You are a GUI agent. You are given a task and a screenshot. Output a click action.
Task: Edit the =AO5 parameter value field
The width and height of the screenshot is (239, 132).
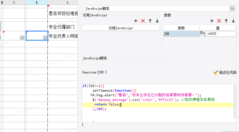[x=221, y=34]
